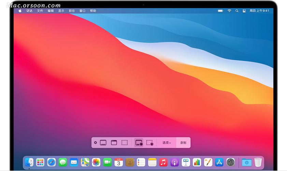Viewport: 287px width, 171px height.
Task: Choose the record selected portion mode
Action: (150, 143)
